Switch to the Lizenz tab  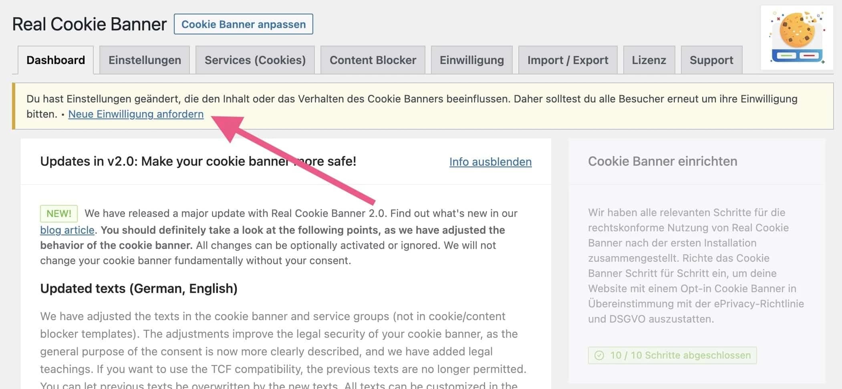pos(649,60)
